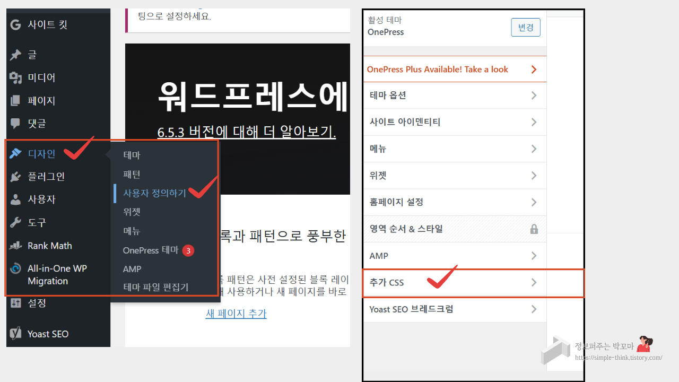Expand the OnePress Plus chevron arrow
The height and width of the screenshot is (382, 679).
click(534, 70)
